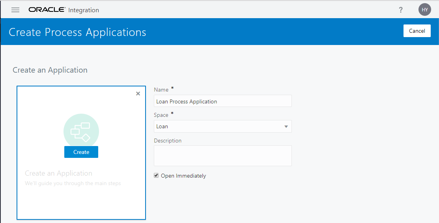Open the hamburger navigation menu
Image resolution: width=439 pixels, height=223 pixels.
(x=15, y=10)
